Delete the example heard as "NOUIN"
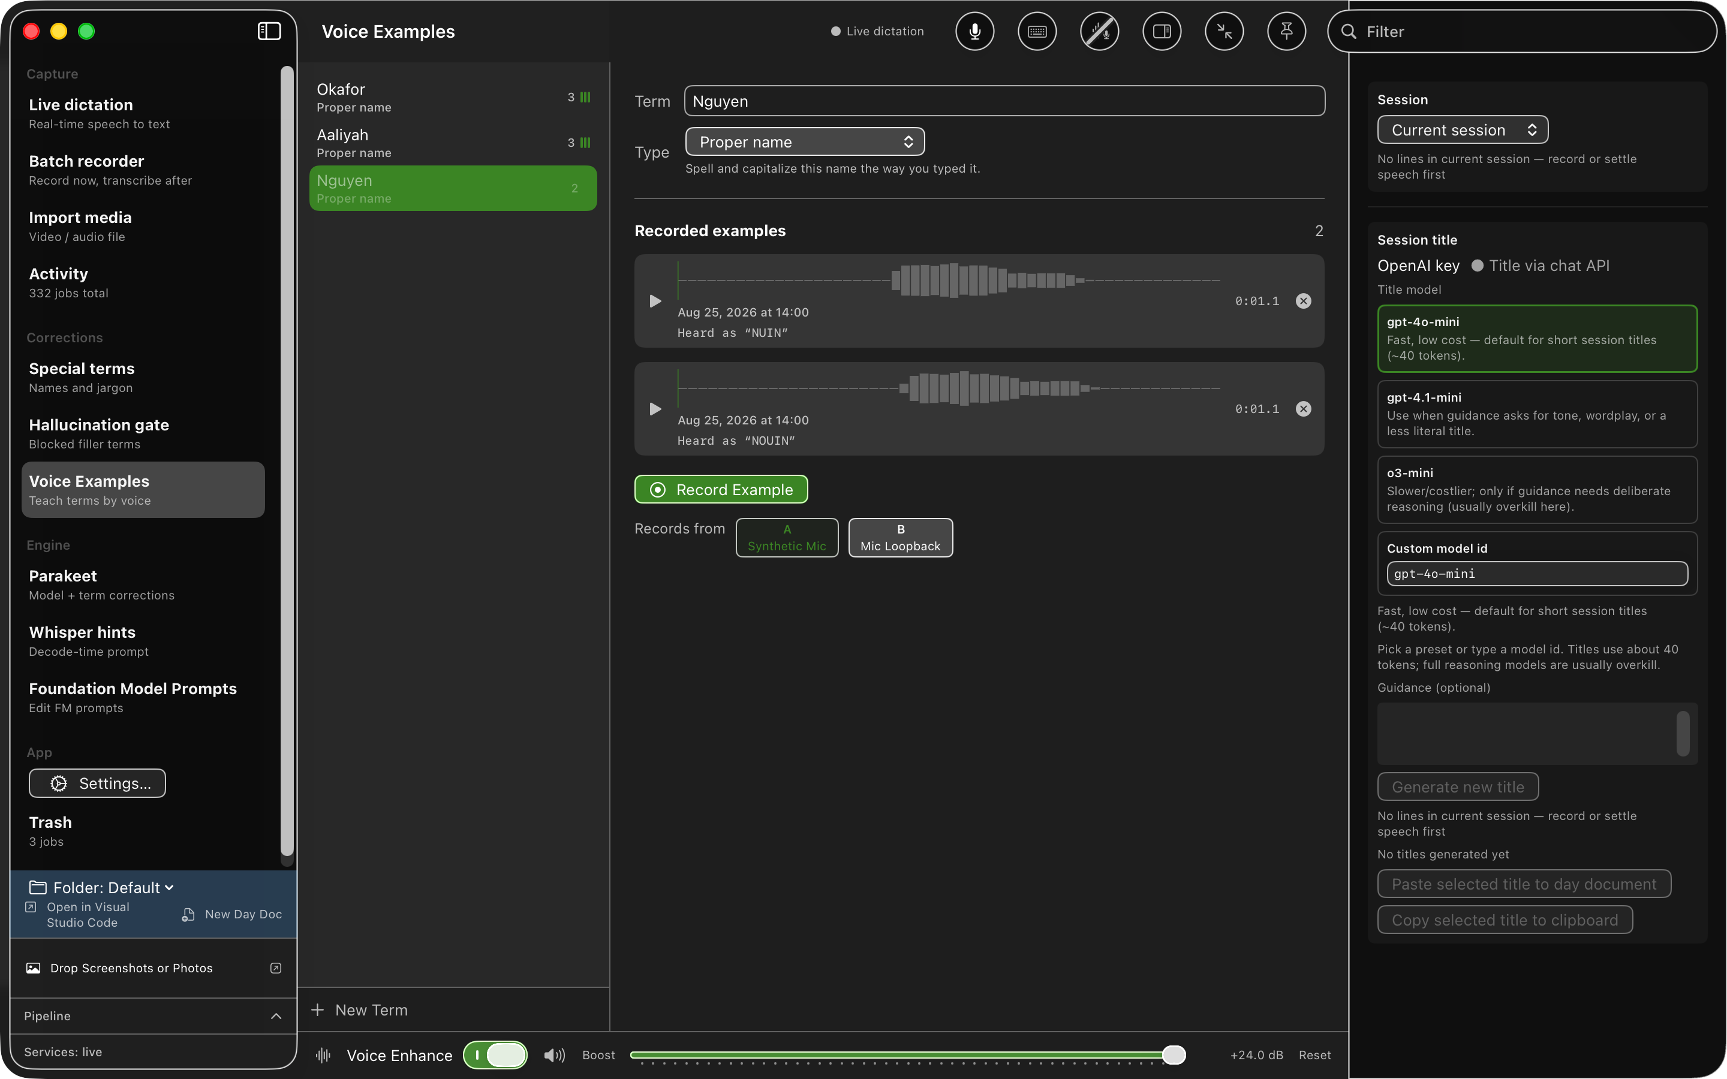Image resolution: width=1727 pixels, height=1079 pixels. [x=1303, y=409]
